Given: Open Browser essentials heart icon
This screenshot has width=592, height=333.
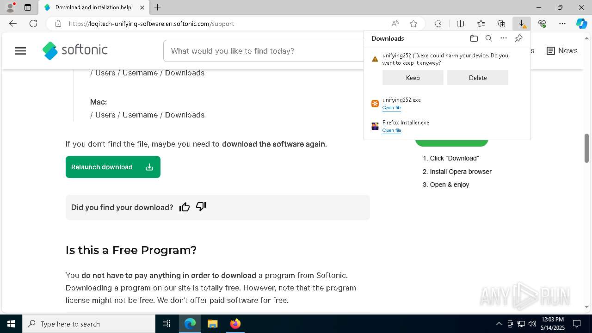Looking at the screenshot, I should tap(542, 24).
